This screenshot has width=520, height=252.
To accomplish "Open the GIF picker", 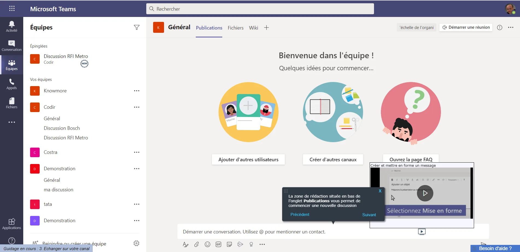I will 218,244.
